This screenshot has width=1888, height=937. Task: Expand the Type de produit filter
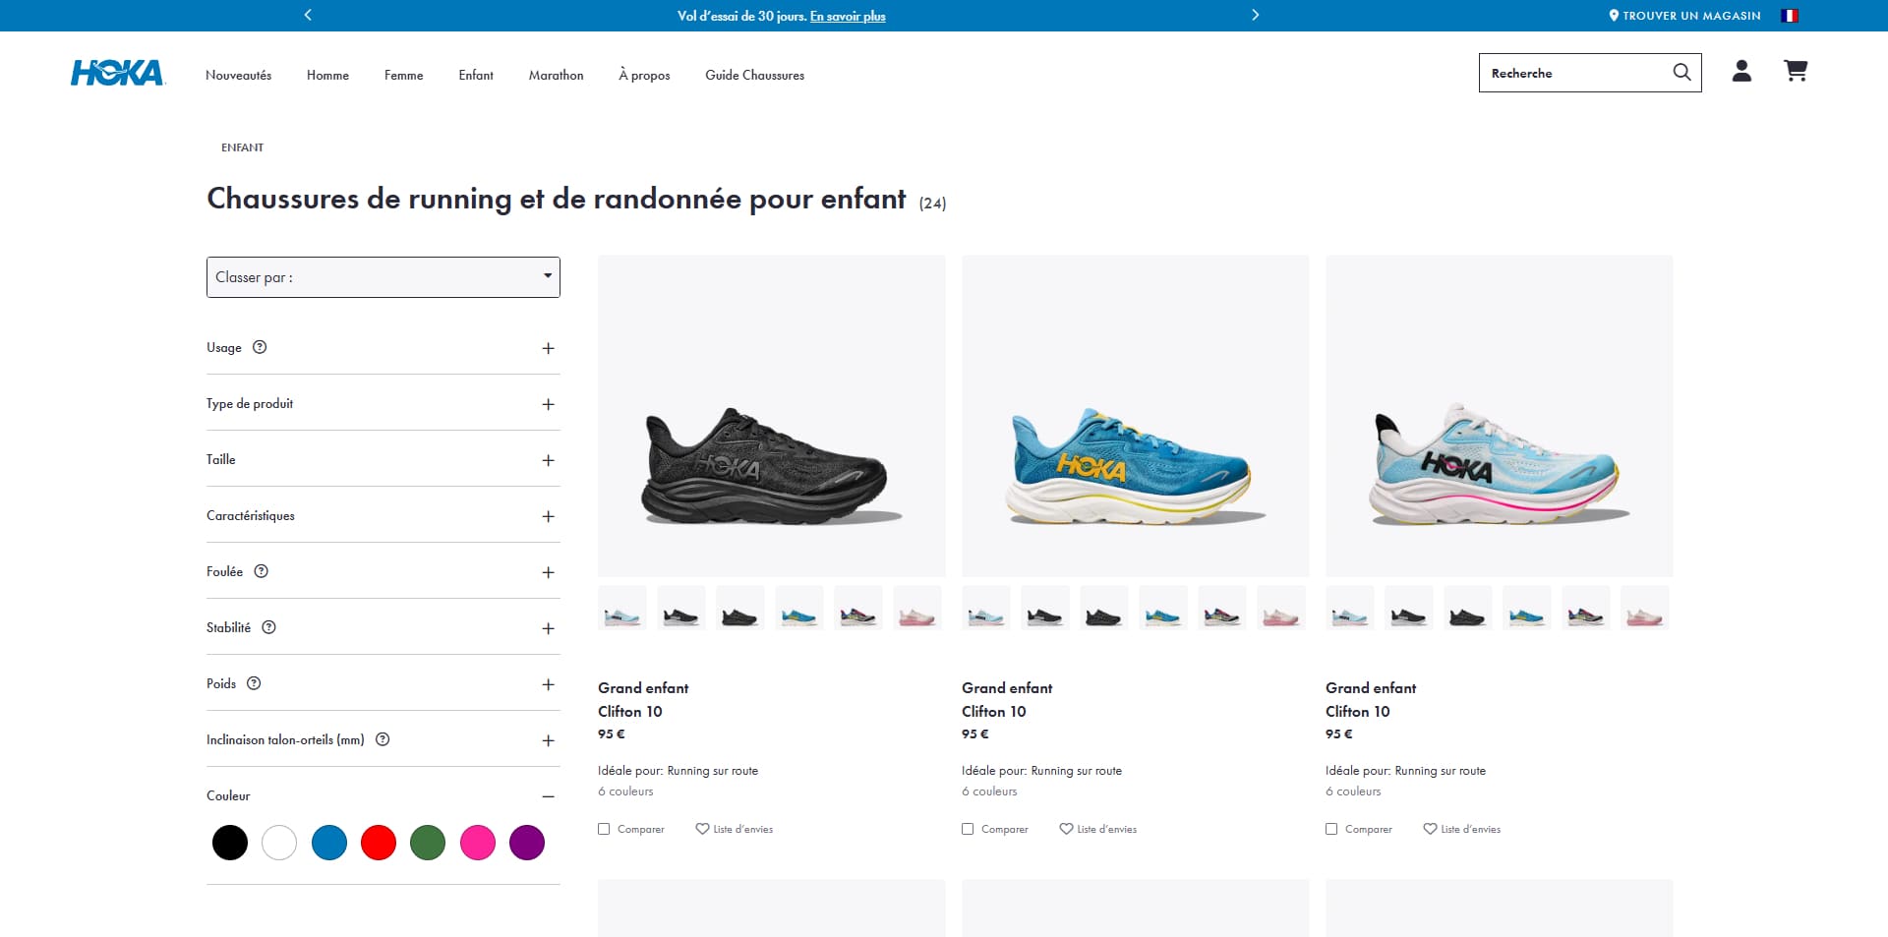[x=549, y=404]
